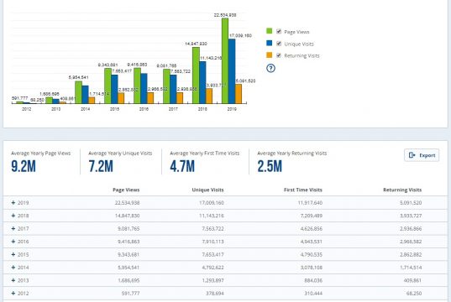Click the Page Views column header
The height and width of the screenshot is (302, 451).
click(x=126, y=190)
